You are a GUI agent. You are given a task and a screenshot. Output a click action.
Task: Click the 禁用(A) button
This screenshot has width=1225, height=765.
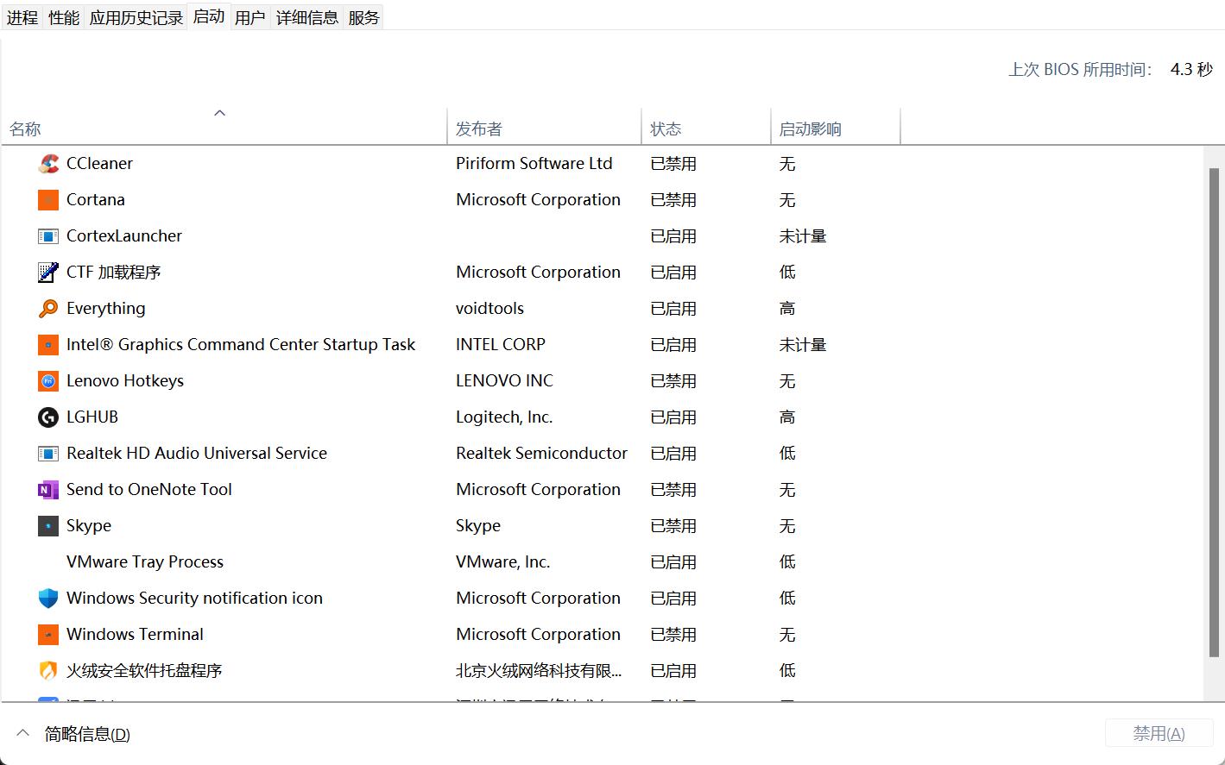[1159, 733]
